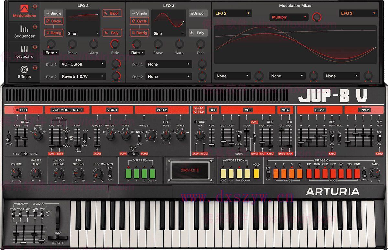
Task: Toggle the Keyboard panel power icon
Action: [x=35, y=47]
